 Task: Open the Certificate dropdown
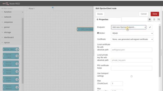[132, 39]
